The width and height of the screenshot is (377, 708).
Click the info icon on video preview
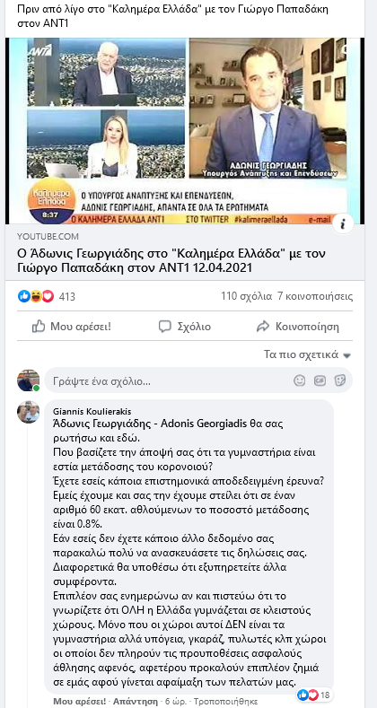click(343, 223)
